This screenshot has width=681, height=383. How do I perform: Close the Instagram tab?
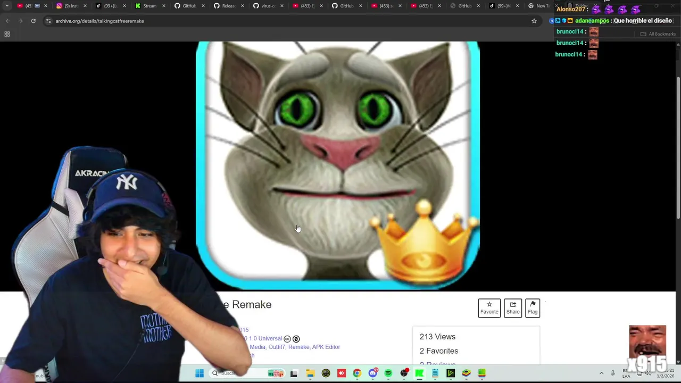coord(85,6)
